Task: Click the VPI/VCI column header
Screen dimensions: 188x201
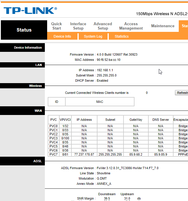Action: coord(65,120)
